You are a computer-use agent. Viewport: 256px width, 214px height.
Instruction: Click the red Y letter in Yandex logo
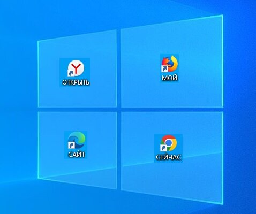pos(77,68)
